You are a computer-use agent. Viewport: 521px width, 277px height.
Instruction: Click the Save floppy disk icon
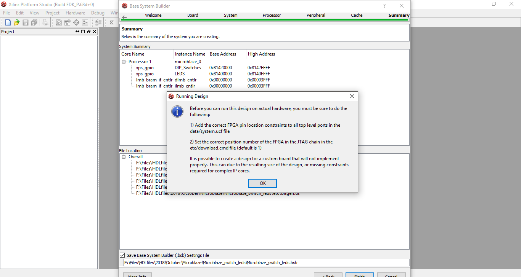pyautogui.click(x=26, y=22)
